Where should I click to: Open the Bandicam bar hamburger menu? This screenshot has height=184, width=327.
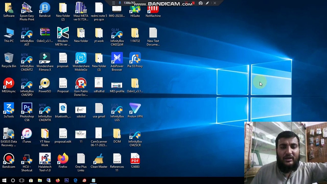[113, 3]
